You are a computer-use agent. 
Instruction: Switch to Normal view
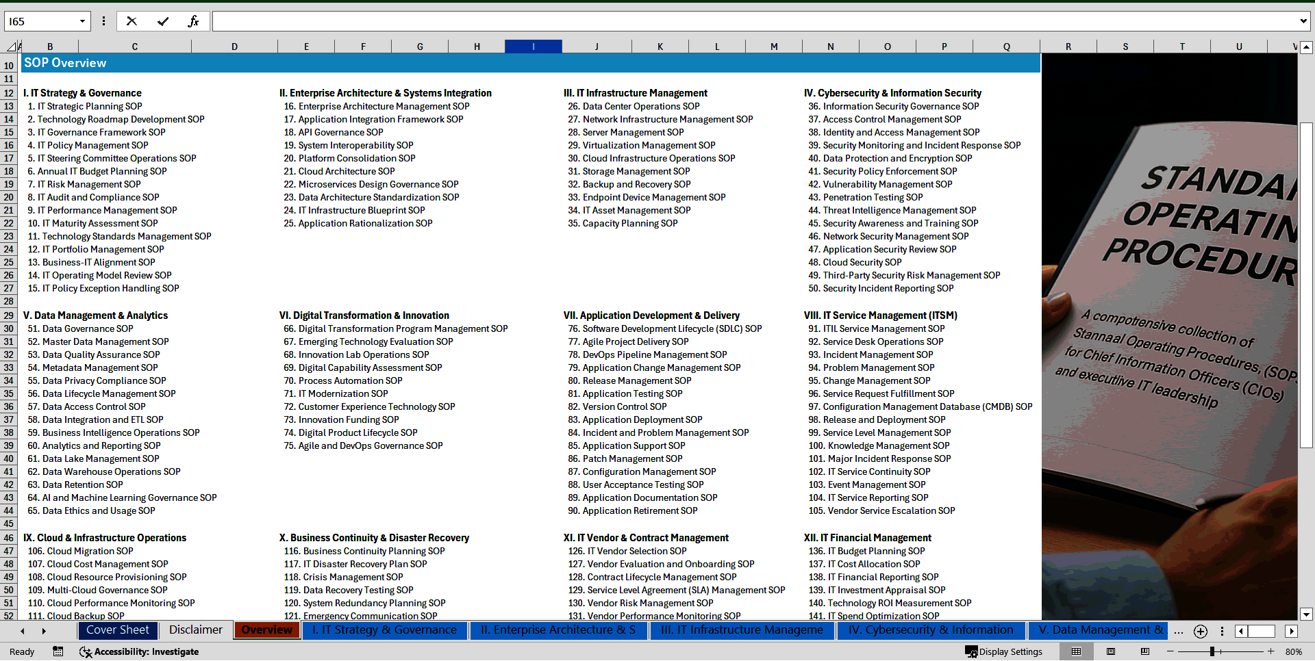click(x=1076, y=651)
